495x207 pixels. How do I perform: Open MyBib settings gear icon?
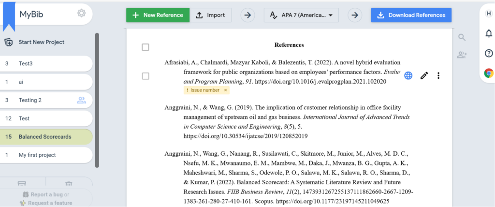[81, 14]
